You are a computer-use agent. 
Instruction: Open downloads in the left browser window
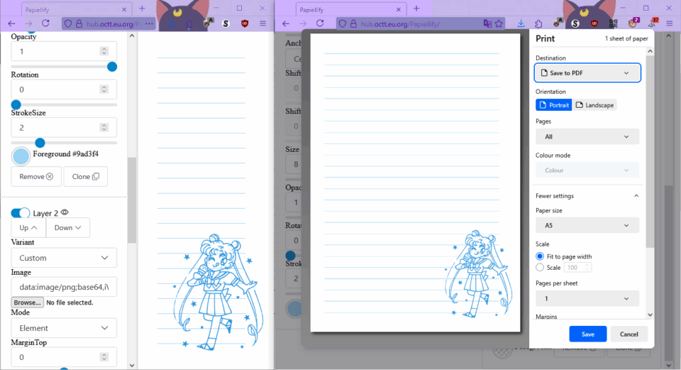172,23
